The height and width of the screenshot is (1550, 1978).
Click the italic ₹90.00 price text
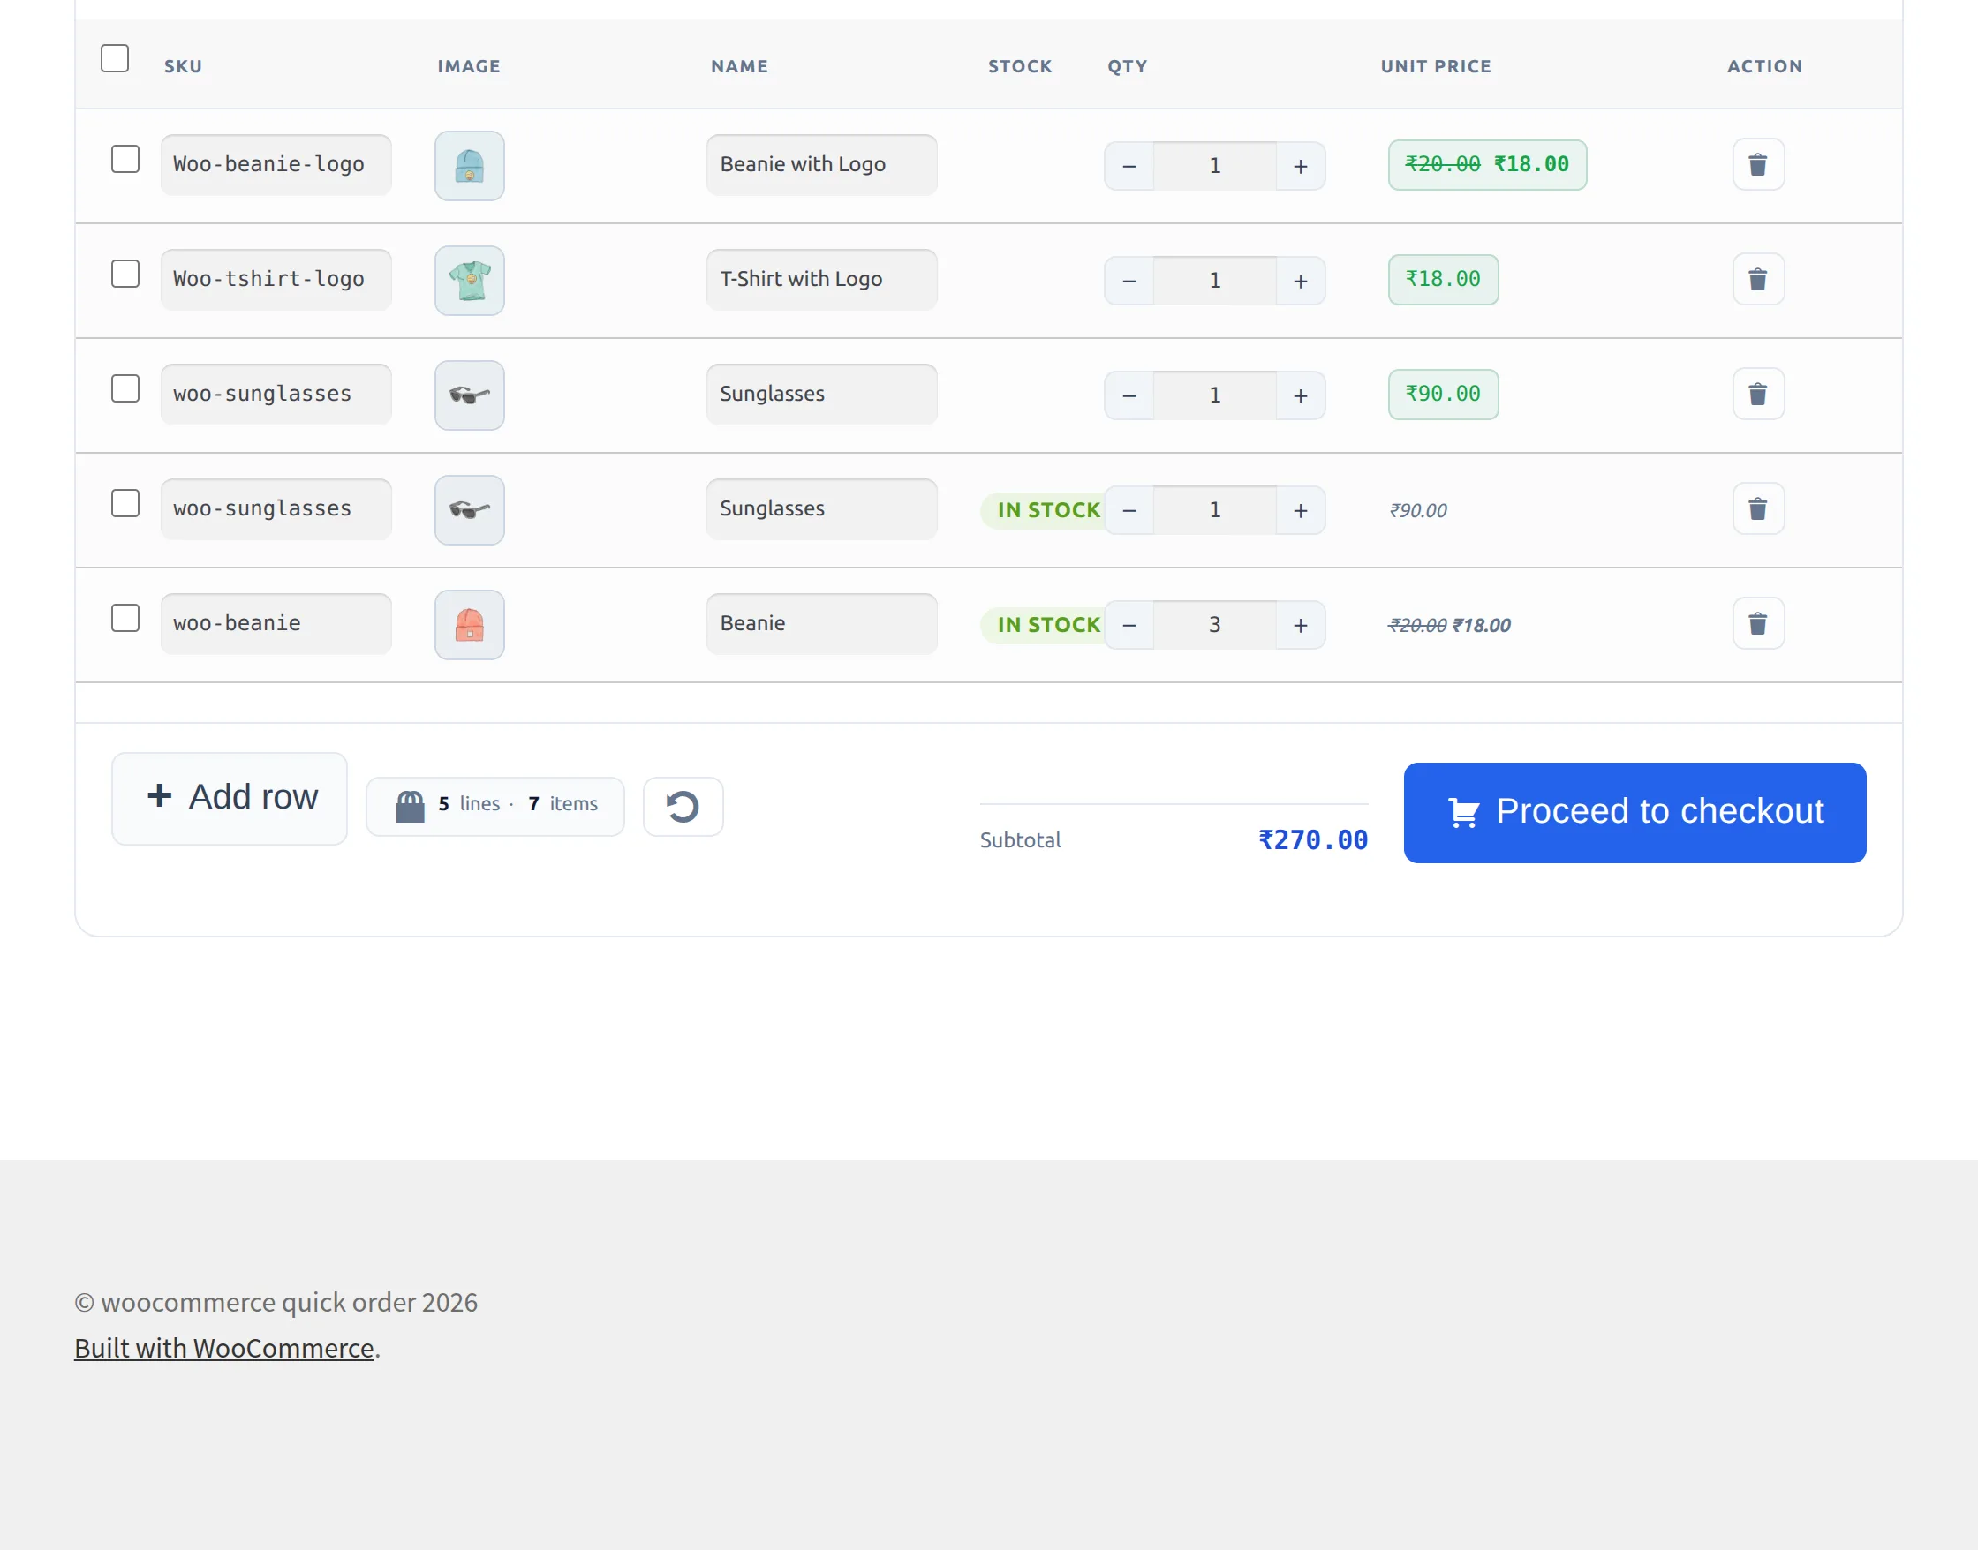click(x=1418, y=511)
